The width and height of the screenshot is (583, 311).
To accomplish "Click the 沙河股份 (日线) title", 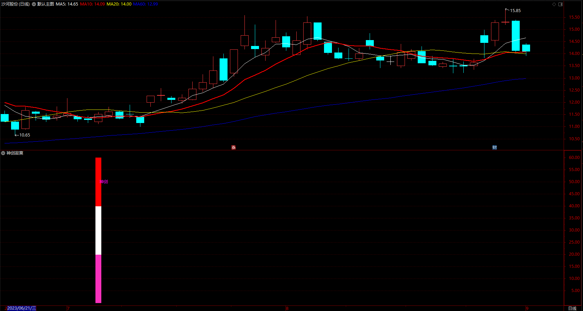I will [x=16, y=4].
